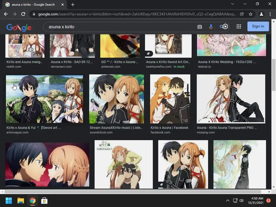Open the Windows Start menu
This screenshot has width=276, height=207.
pyautogui.click(x=9, y=201)
